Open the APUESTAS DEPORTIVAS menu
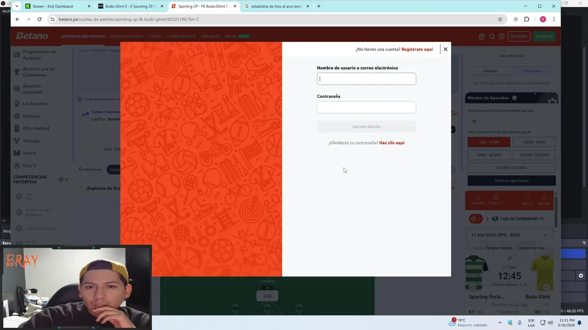The width and height of the screenshot is (588, 330). [x=83, y=36]
